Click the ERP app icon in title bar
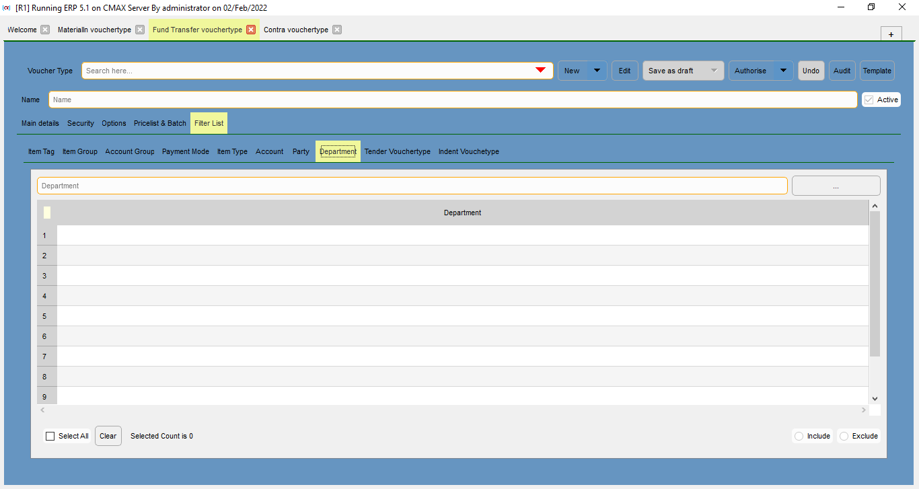The image size is (919, 489). (x=7, y=7)
